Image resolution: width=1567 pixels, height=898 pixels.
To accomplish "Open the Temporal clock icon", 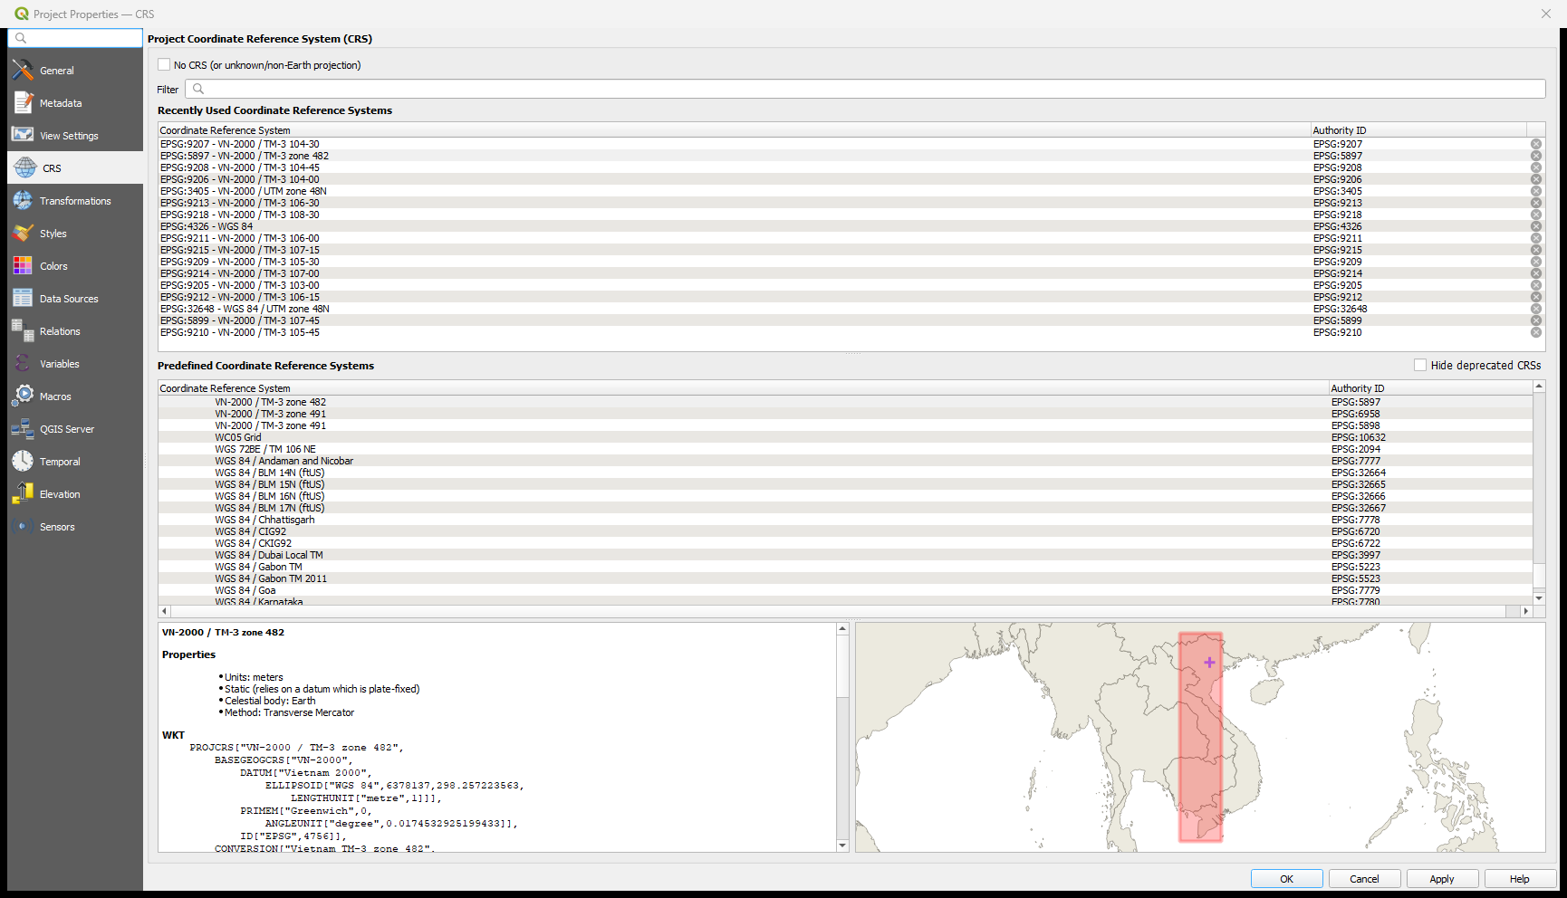I will [x=23, y=461].
